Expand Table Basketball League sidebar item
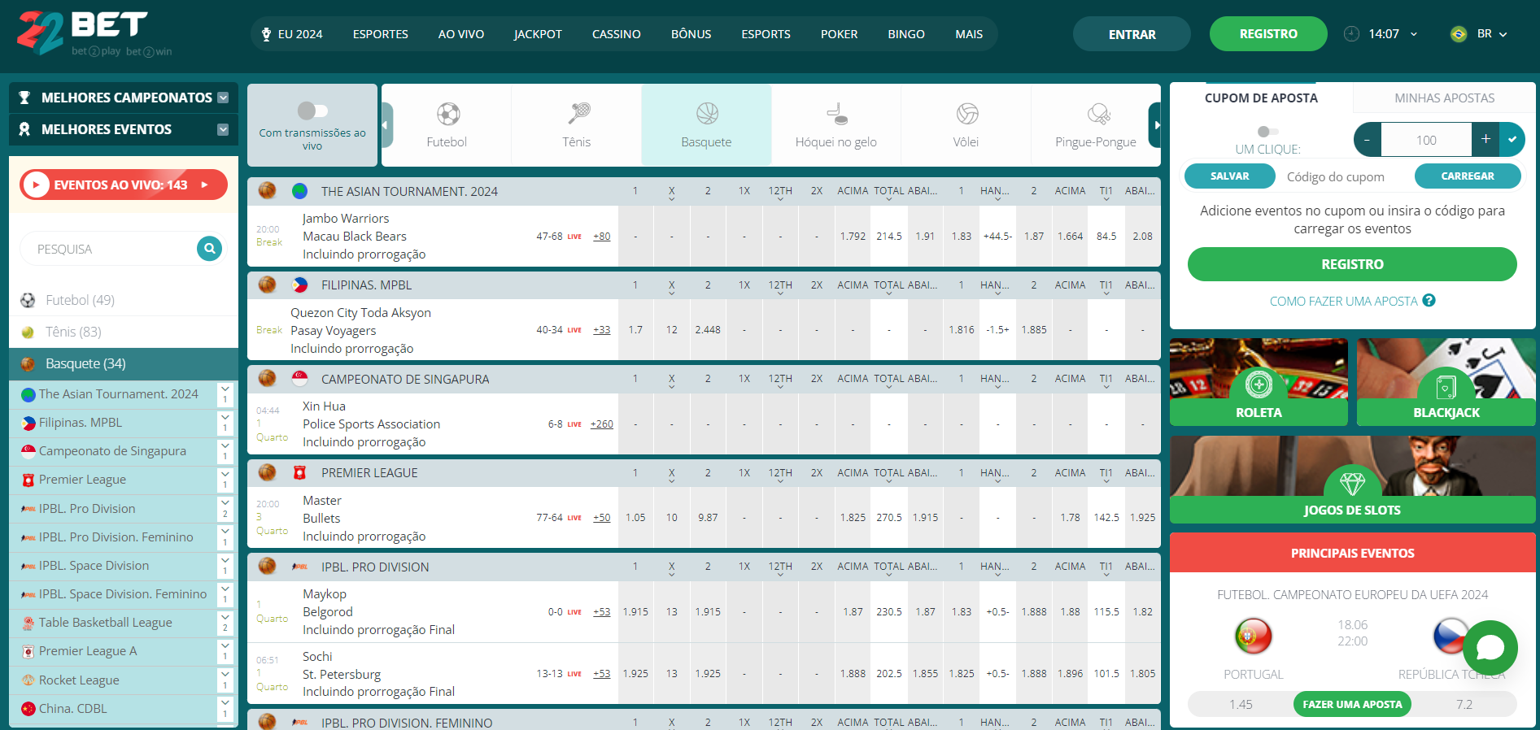1540x730 pixels. click(225, 623)
